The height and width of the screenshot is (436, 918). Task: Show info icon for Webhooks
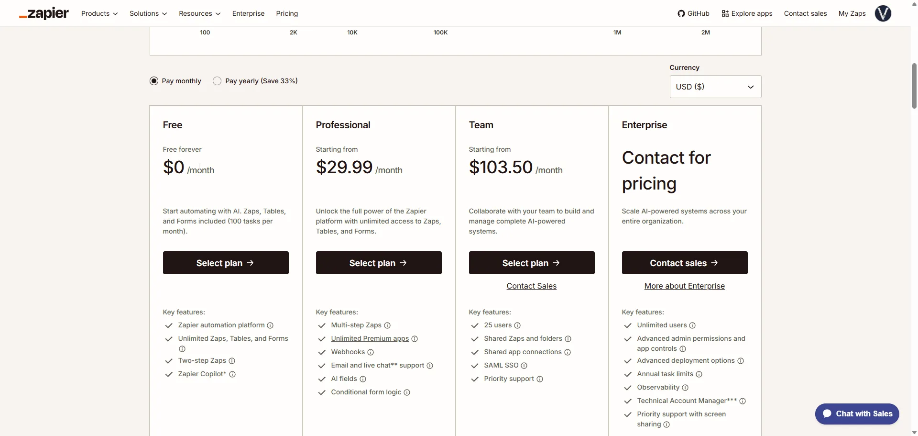click(x=371, y=352)
